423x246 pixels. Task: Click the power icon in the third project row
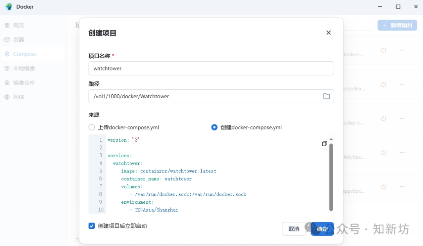pos(383,118)
